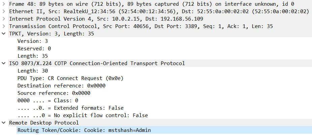Select the Class: 0 bit field
Image resolution: width=312 pixels, height=135 pixels.
click(48, 101)
